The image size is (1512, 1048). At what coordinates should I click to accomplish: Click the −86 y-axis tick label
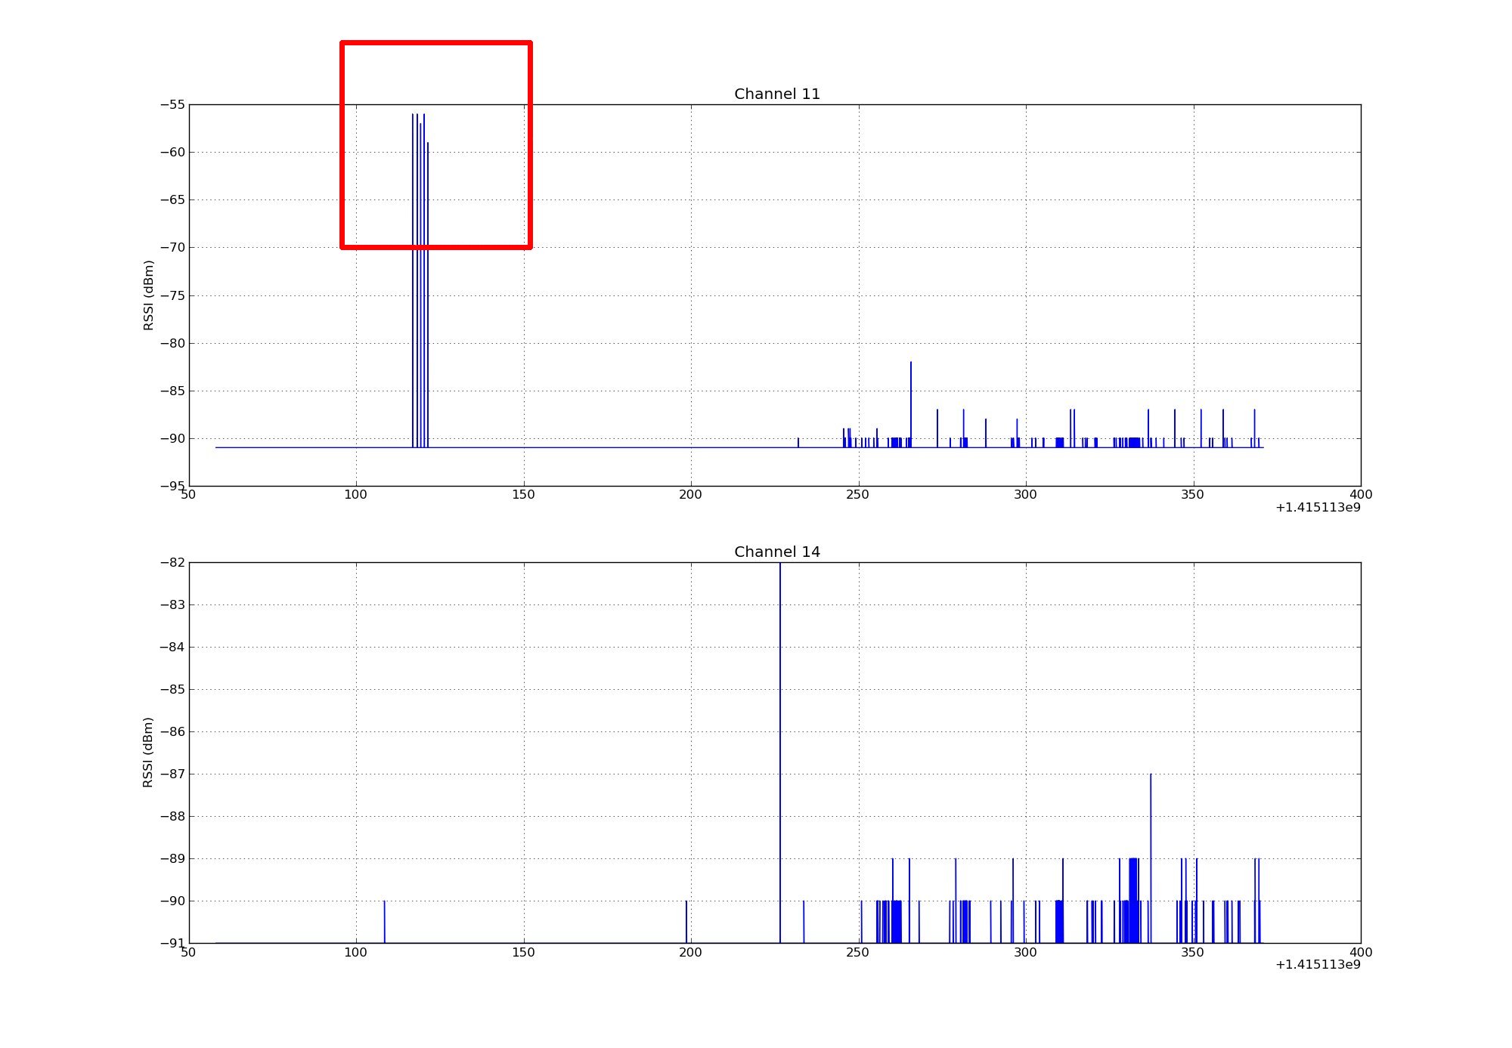point(172,731)
